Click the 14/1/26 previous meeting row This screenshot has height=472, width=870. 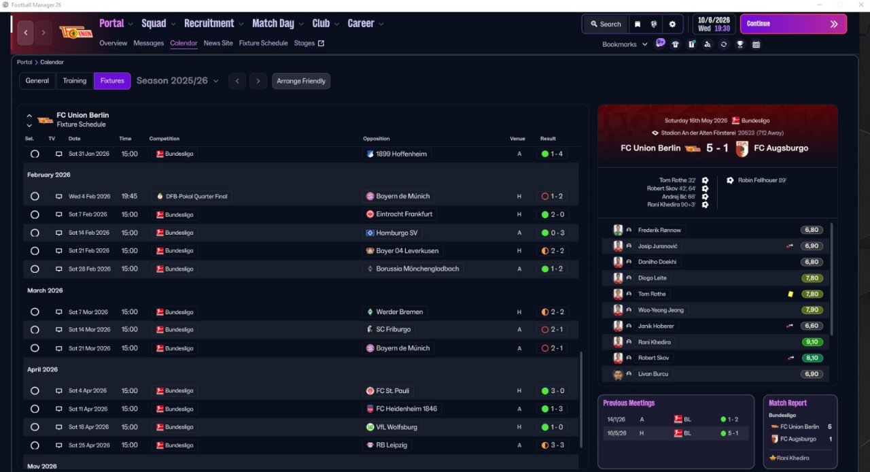pyautogui.click(x=676, y=420)
